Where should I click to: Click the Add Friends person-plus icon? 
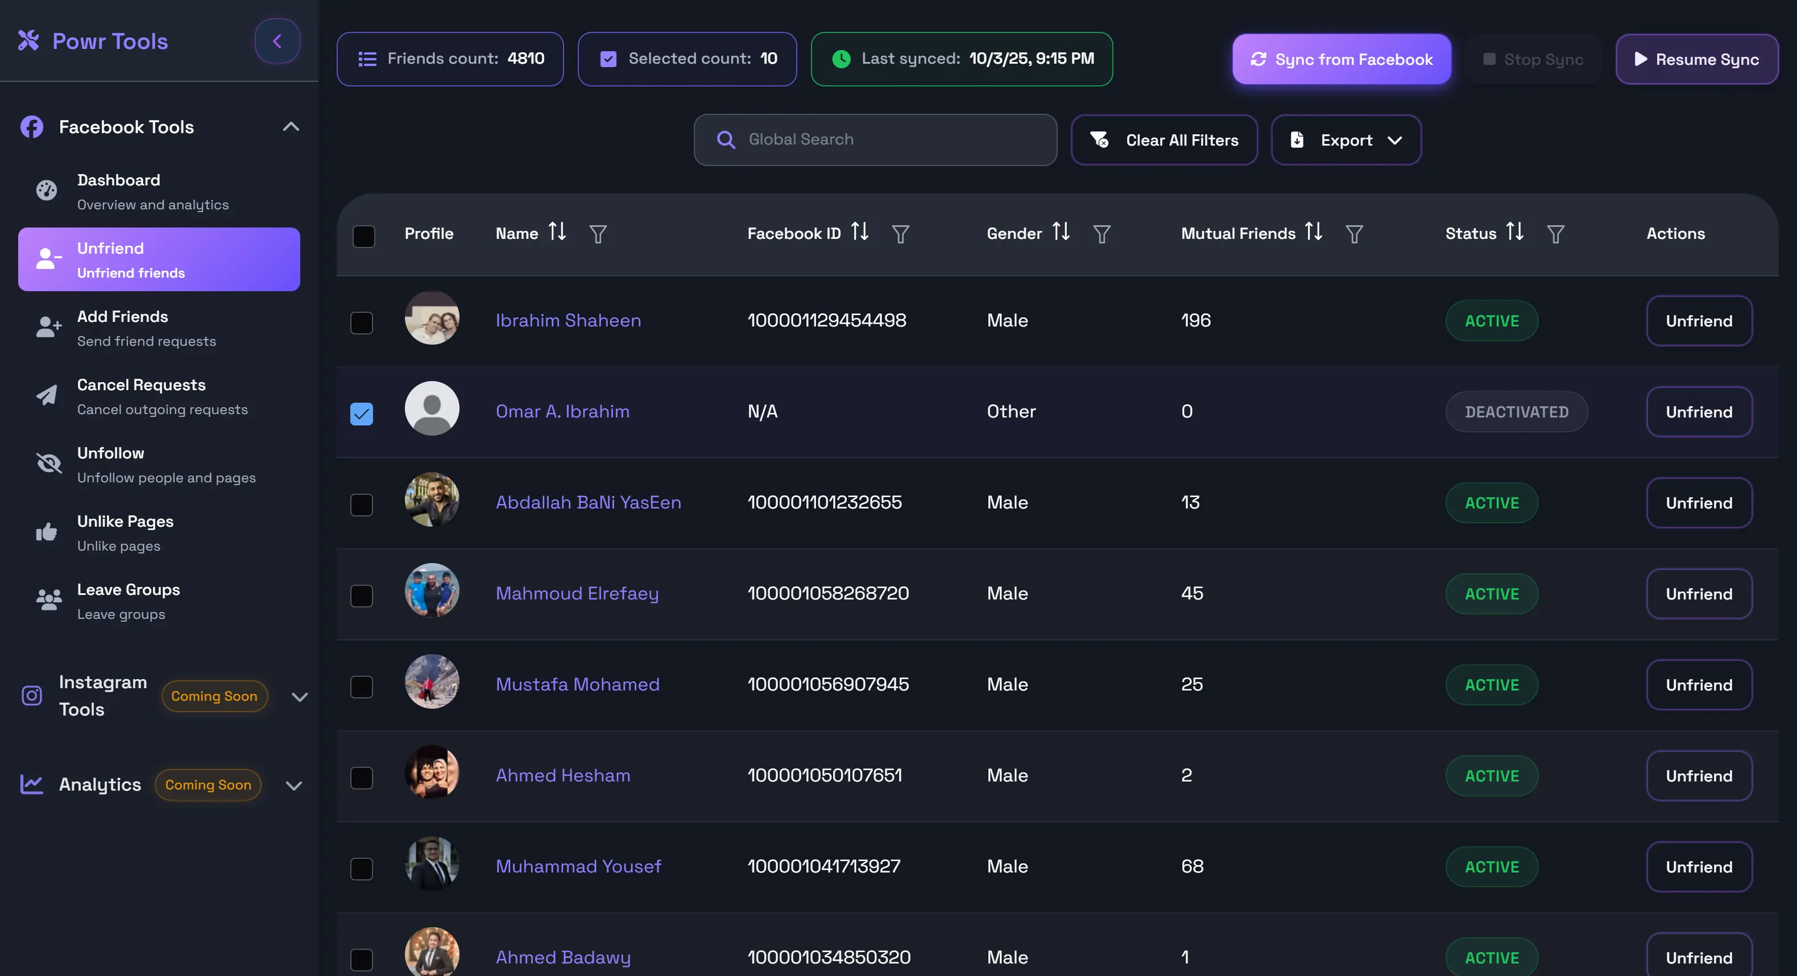pyautogui.click(x=48, y=327)
